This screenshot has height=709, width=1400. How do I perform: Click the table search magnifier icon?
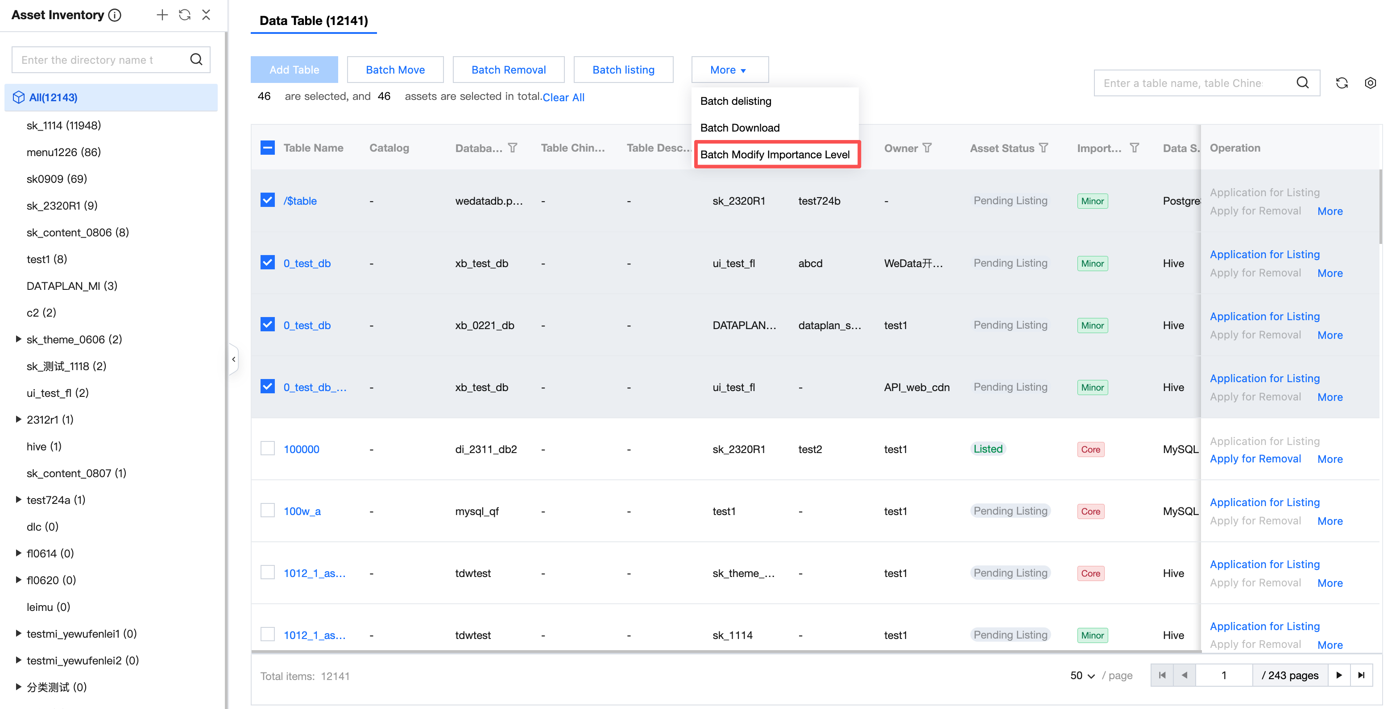tap(1302, 82)
